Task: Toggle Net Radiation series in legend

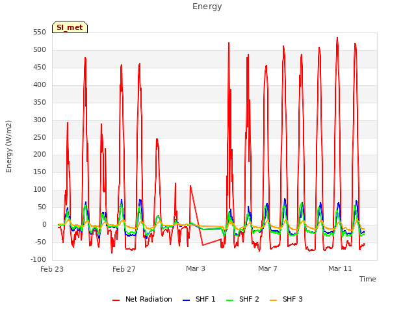Action: [142, 299]
